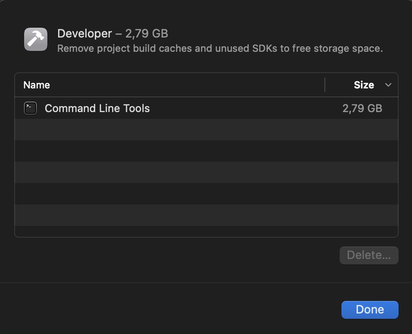Click the first empty row under Command Line Tools
This screenshot has height=334, width=412.
point(206,129)
